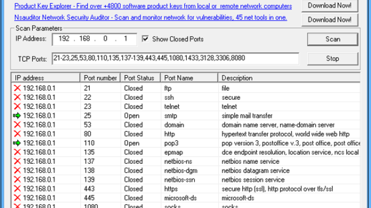
Task: Click port number 80 cell
Action: [87, 134]
